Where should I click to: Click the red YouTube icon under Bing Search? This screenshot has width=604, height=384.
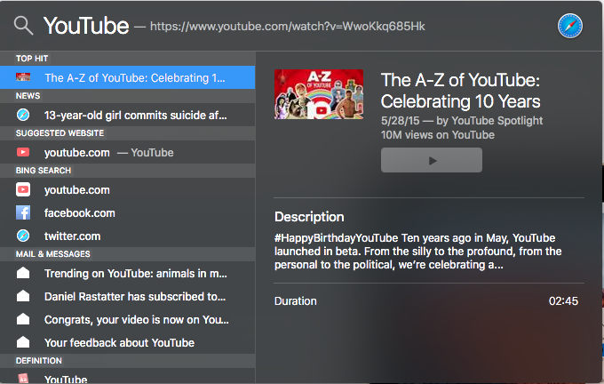pos(23,189)
